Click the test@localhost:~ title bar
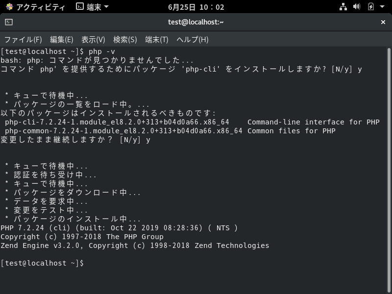 pos(196,22)
